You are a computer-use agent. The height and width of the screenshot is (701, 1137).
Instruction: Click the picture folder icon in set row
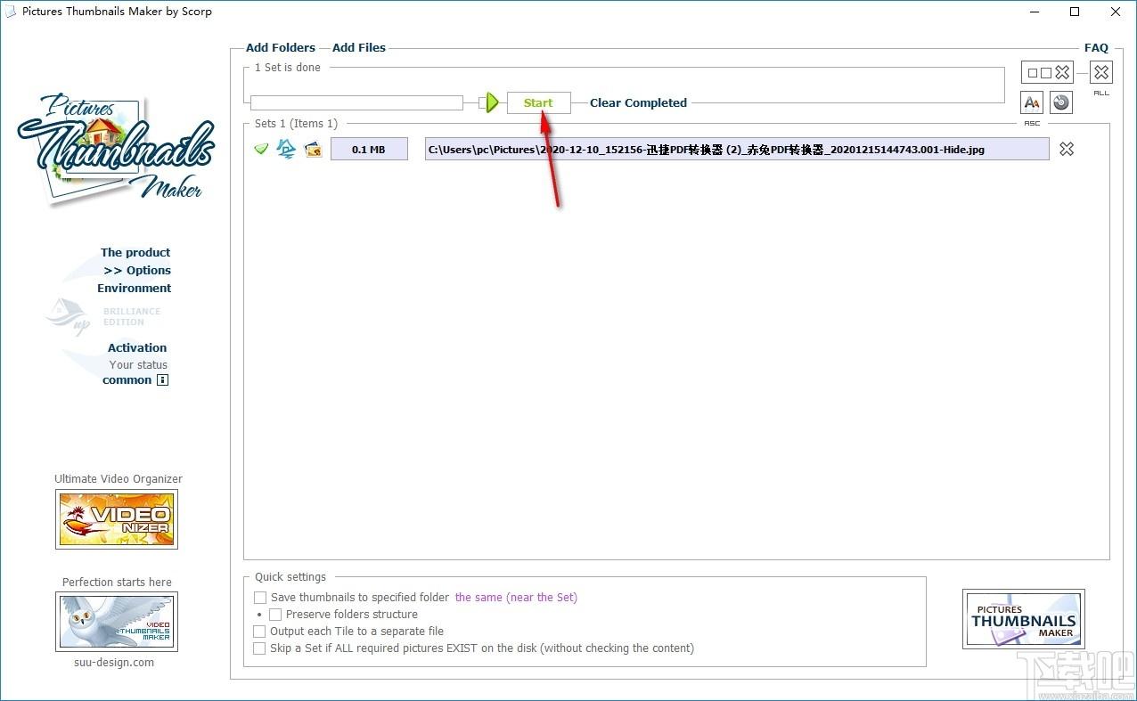pos(313,149)
